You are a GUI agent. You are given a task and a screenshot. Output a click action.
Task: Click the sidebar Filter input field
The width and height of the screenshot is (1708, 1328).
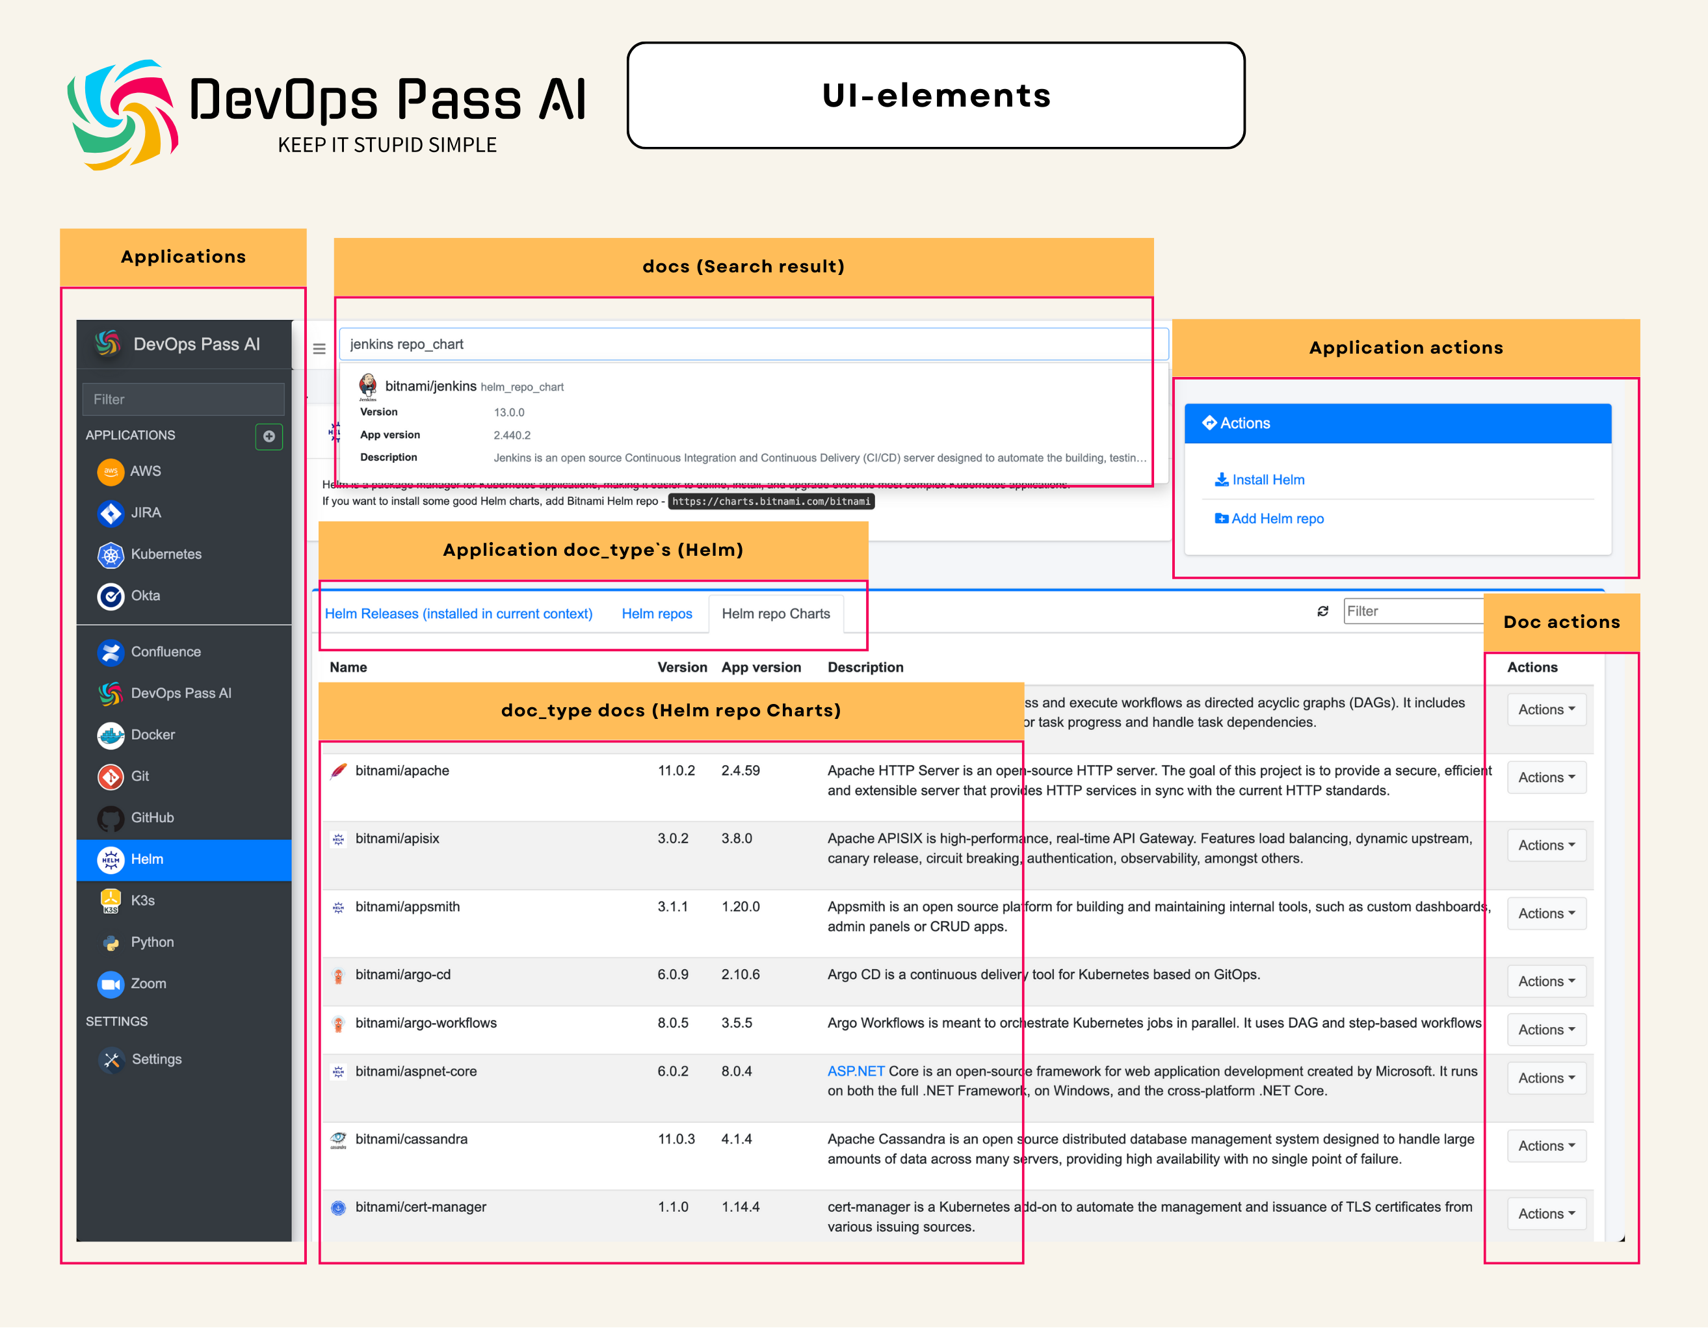183,400
